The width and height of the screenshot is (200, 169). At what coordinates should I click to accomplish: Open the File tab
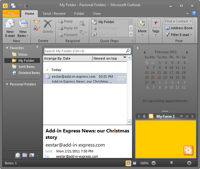point(11,14)
